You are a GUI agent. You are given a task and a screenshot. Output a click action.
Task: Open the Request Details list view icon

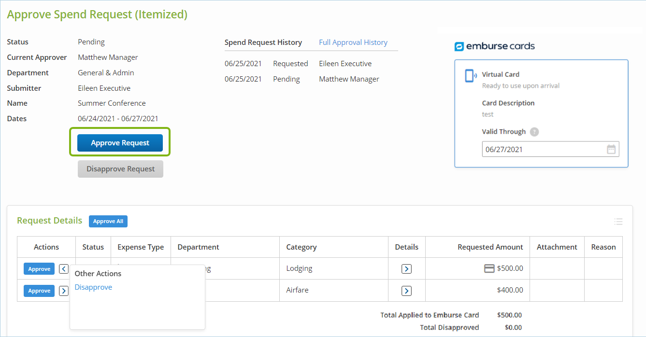(618, 222)
